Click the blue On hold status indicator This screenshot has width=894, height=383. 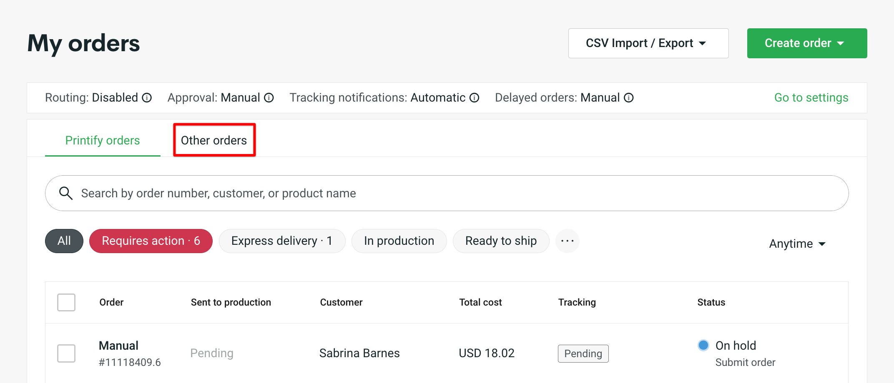(703, 345)
